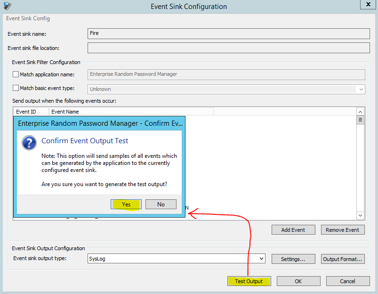
Task: Click the Event Sink Config tab label
Action: (28, 18)
